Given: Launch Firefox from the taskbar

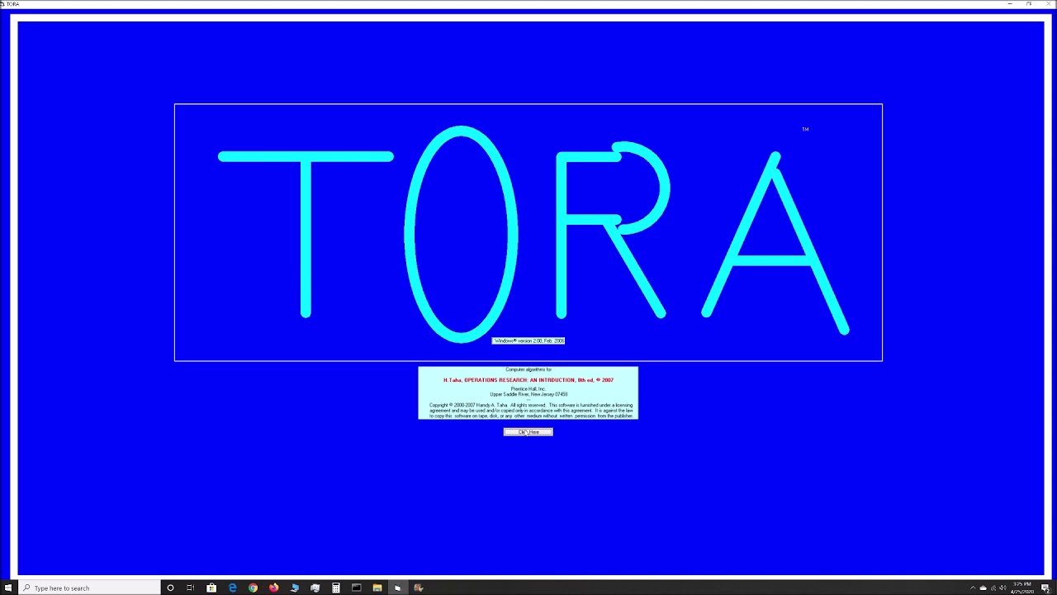Looking at the screenshot, I should pos(273,588).
